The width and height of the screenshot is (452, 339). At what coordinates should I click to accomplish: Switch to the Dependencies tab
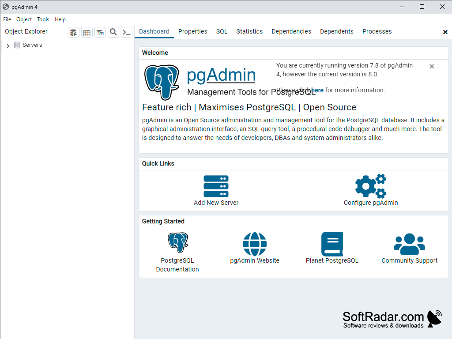coord(291,31)
